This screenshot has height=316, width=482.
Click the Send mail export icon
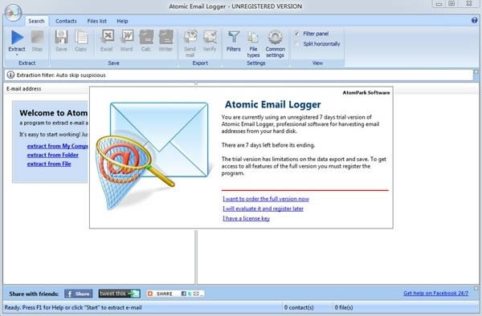pyautogui.click(x=190, y=38)
